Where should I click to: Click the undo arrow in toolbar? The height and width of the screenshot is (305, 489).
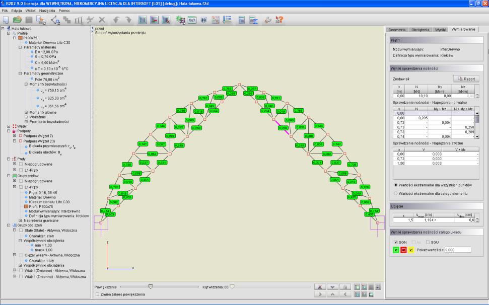[116, 20]
